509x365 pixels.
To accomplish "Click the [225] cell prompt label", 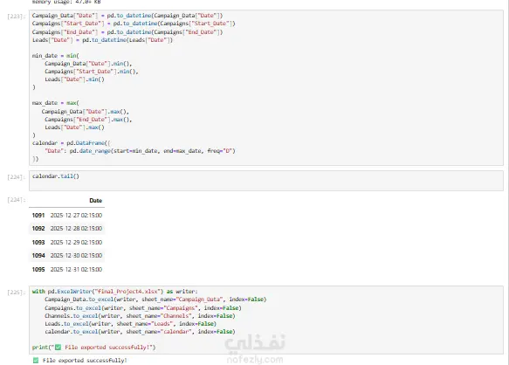I will point(16,293).
